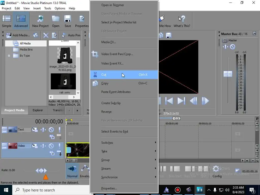Create a New Project

pyautogui.click(x=40, y=21)
